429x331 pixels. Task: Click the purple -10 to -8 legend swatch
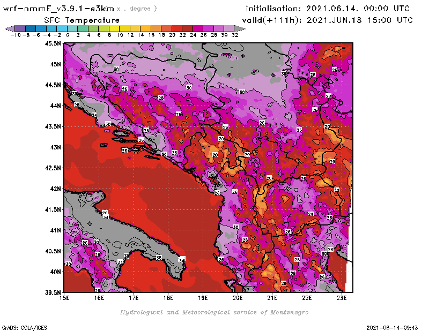(20, 28)
